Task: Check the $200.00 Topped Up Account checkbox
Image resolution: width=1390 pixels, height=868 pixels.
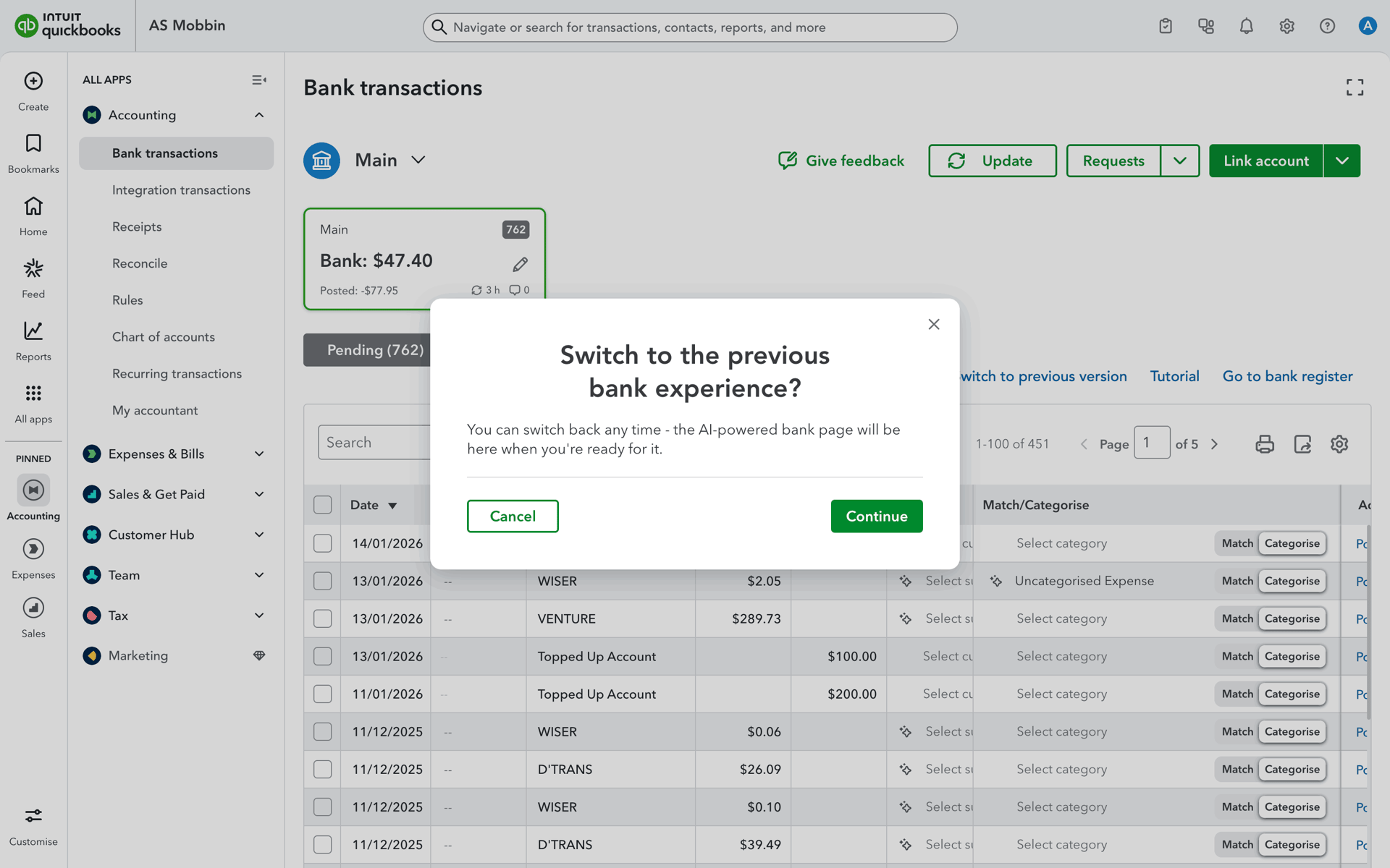Action: click(x=323, y=694)
